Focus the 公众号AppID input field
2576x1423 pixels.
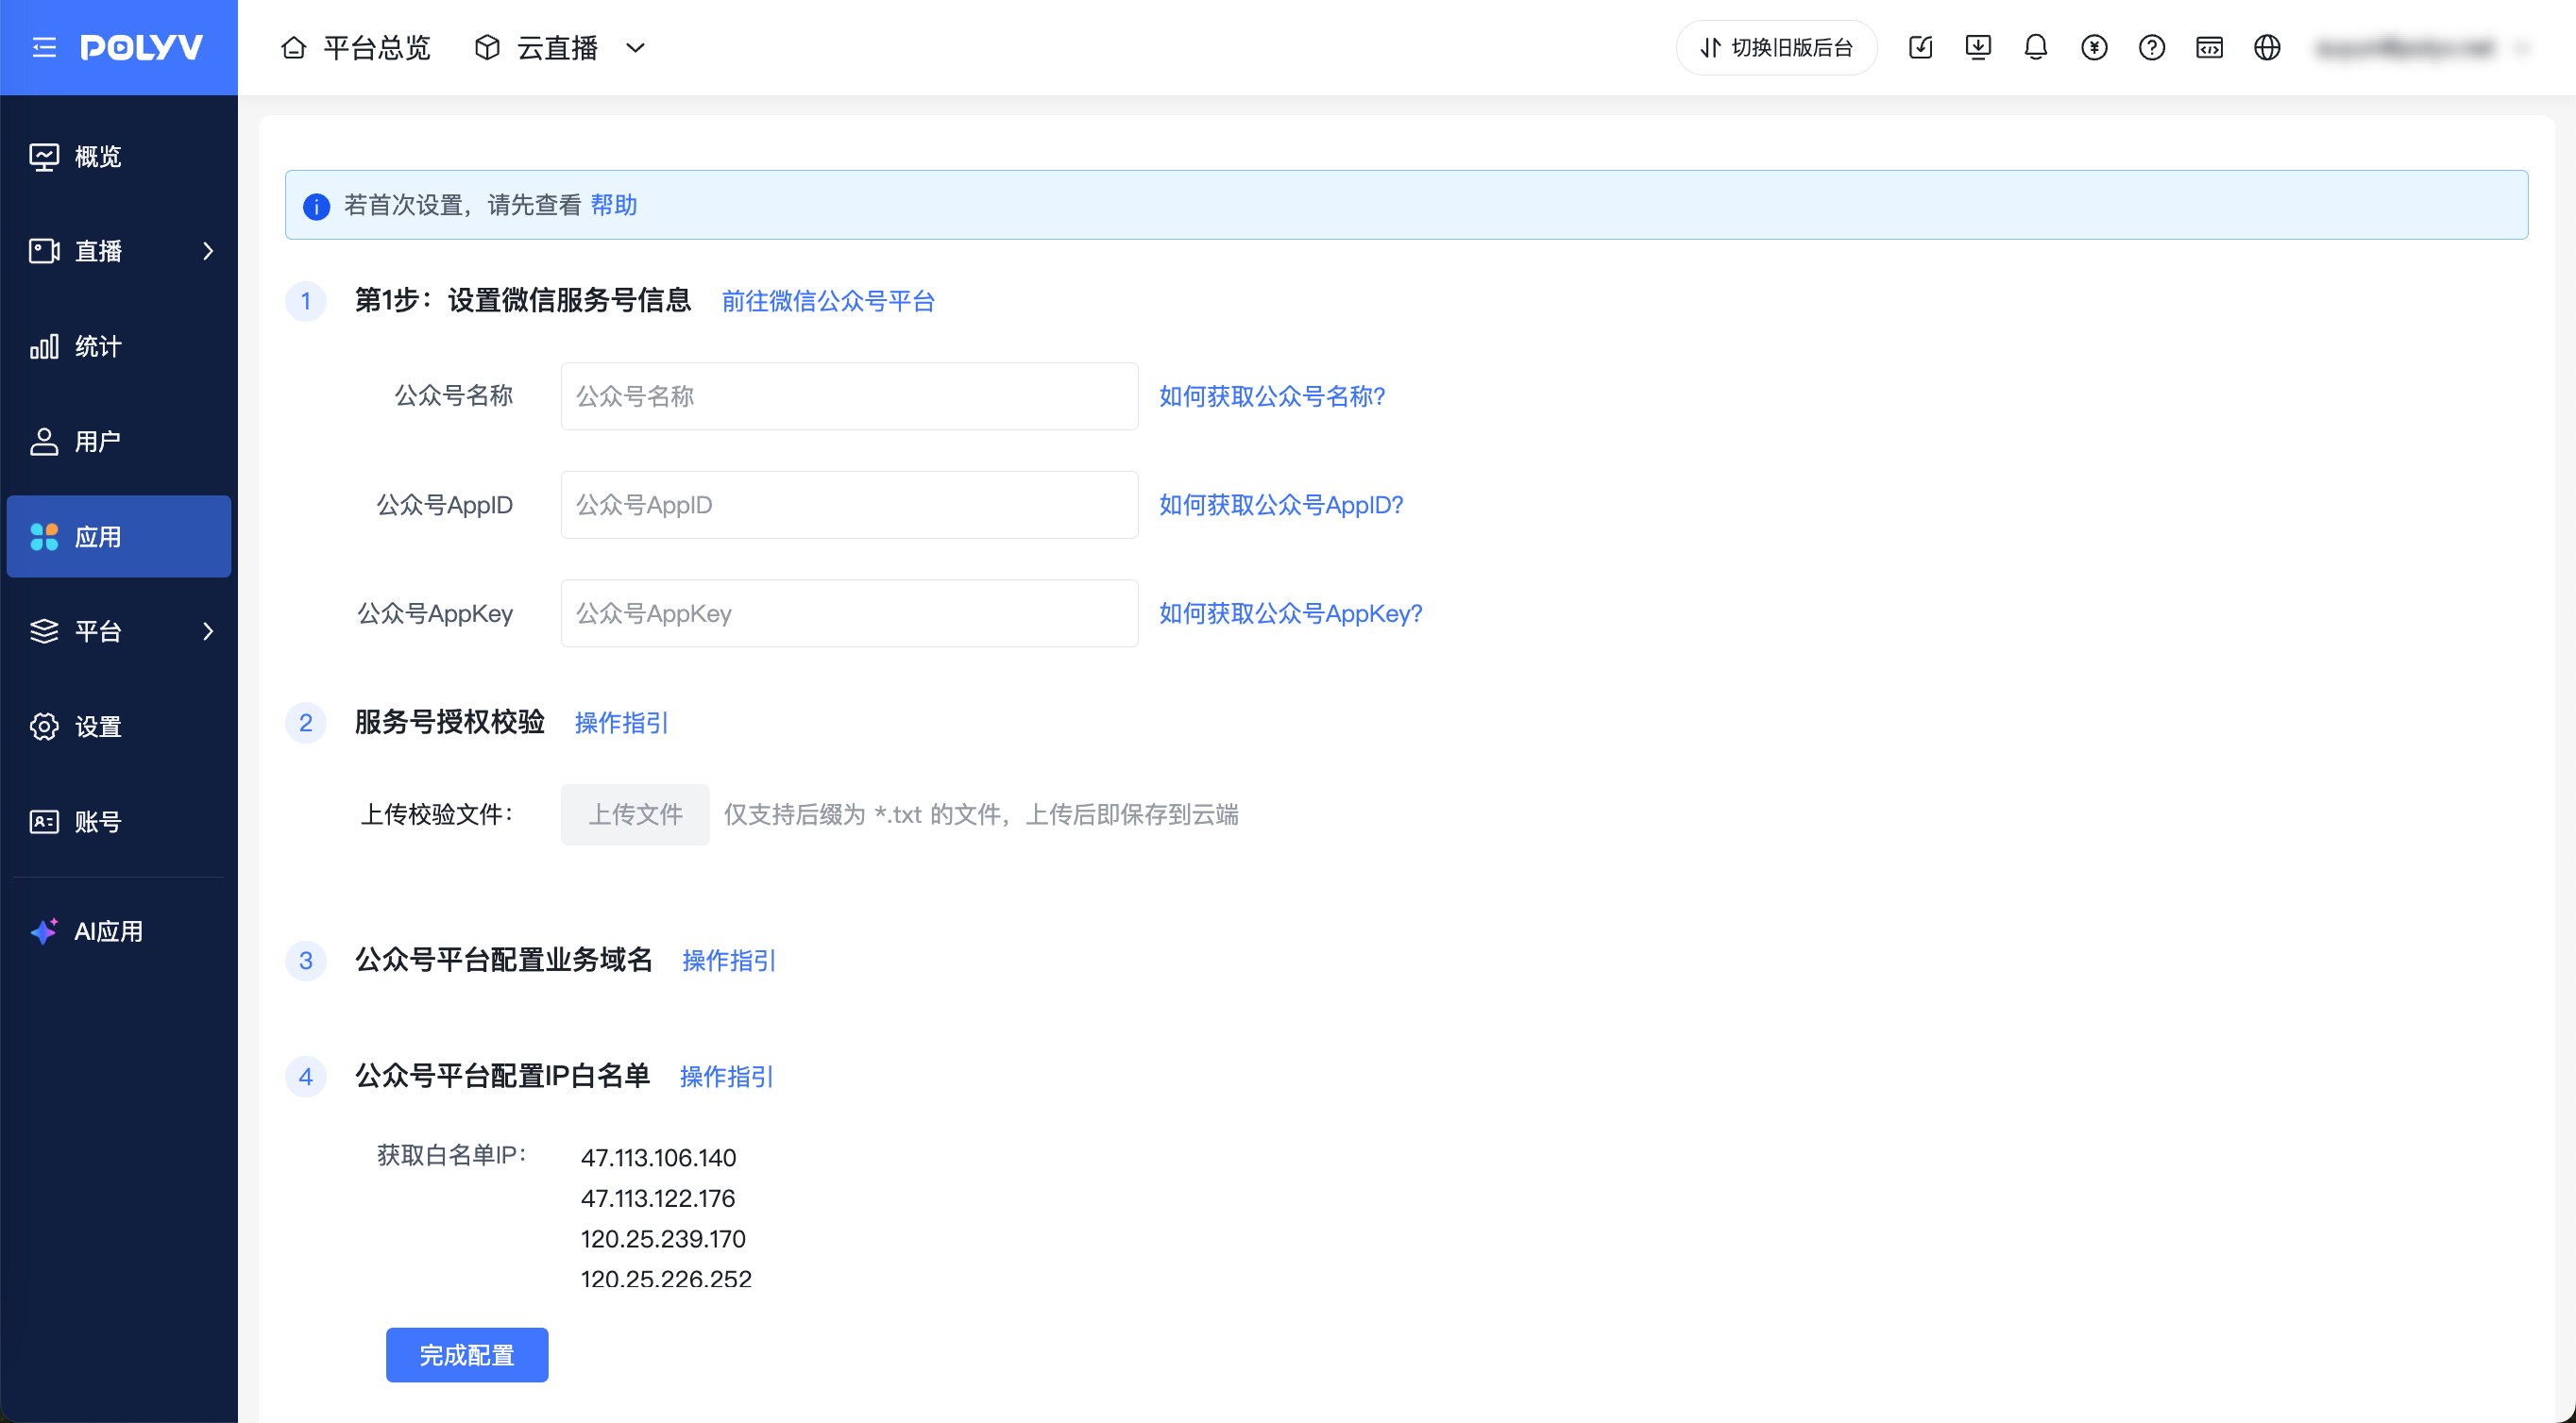pyautogui.click(x=849, y=505)
